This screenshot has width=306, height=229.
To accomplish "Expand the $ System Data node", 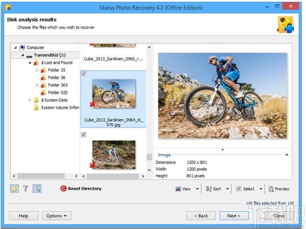I will 30,100.
